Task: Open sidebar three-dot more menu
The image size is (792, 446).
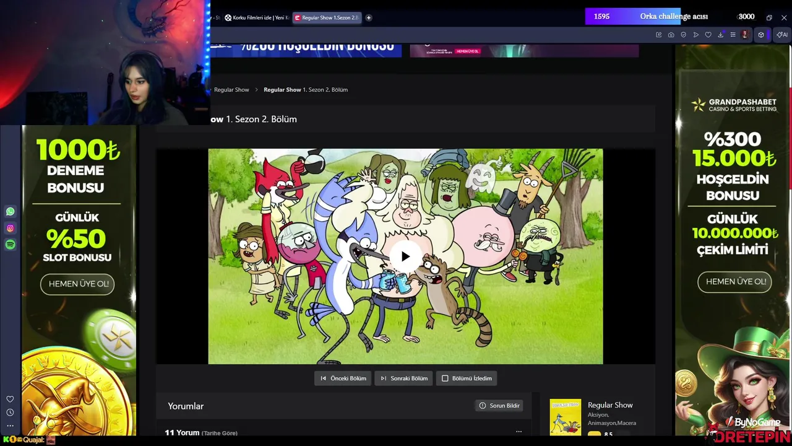Action: tap(10, 426)
